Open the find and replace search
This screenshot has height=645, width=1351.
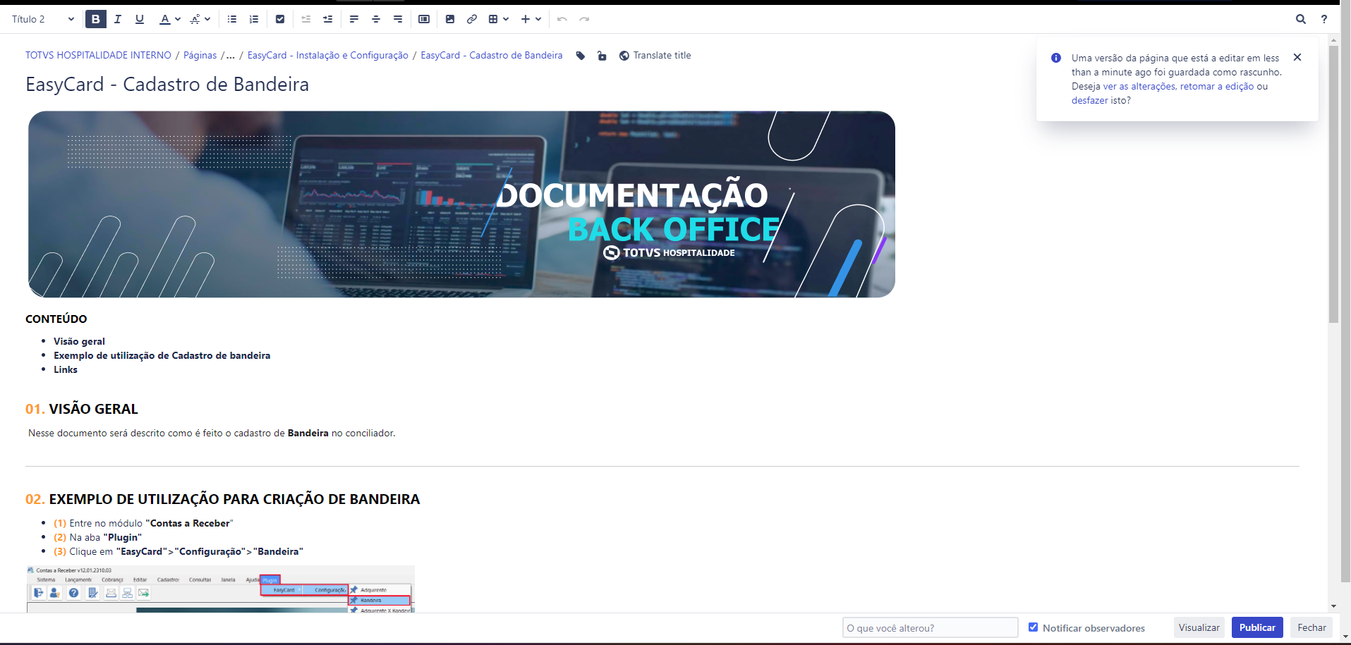(x=1301, y=19)
